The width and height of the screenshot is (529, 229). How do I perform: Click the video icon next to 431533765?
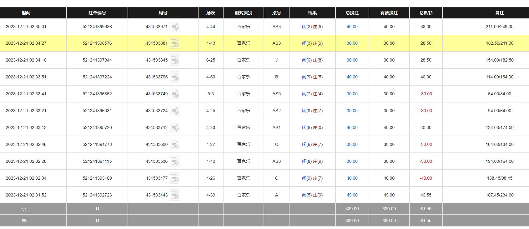click(x=174, y=77)
